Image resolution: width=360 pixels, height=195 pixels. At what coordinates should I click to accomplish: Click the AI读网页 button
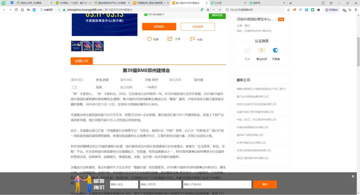pyautogui.click(x=47, y=10)
